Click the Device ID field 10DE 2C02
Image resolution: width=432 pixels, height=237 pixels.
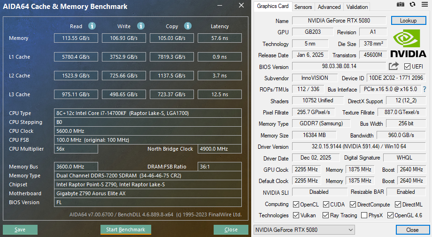396,78
